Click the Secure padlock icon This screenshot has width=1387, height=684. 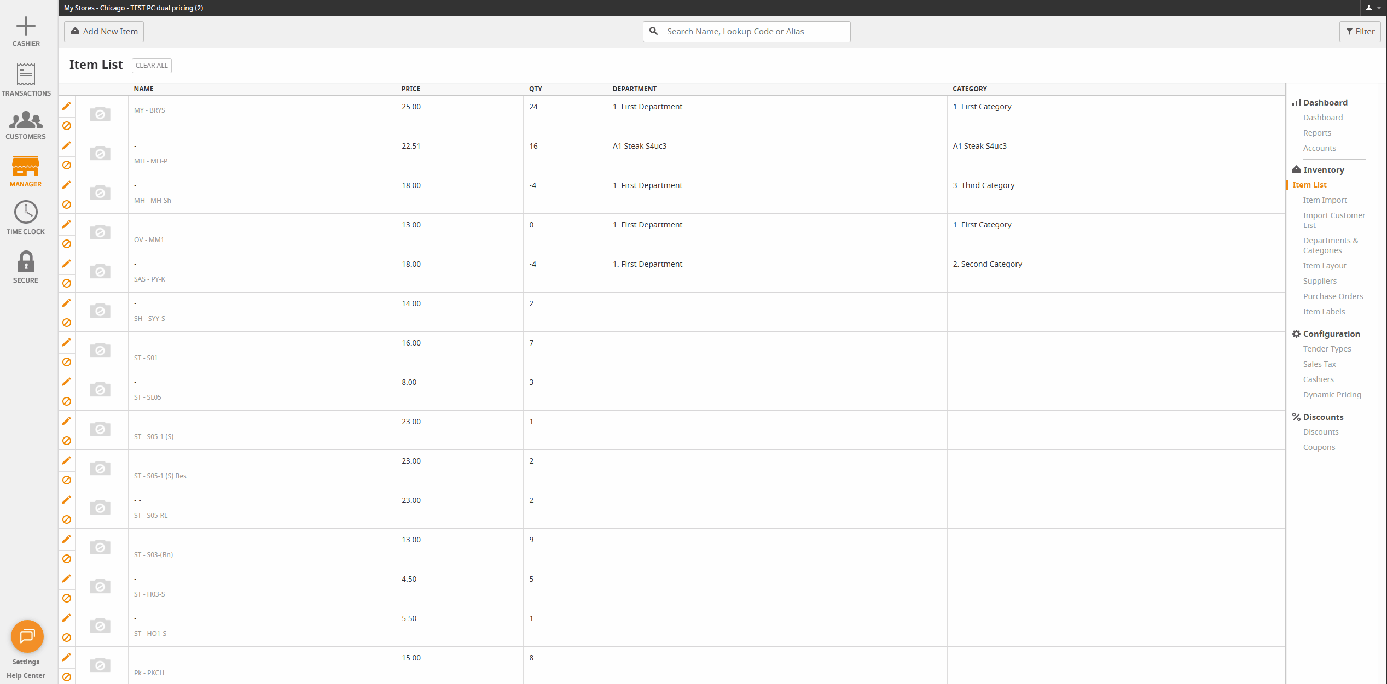[26, 262]
